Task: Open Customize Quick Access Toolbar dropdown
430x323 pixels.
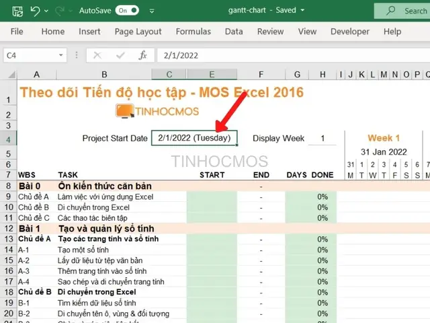Action: point(152,11)
